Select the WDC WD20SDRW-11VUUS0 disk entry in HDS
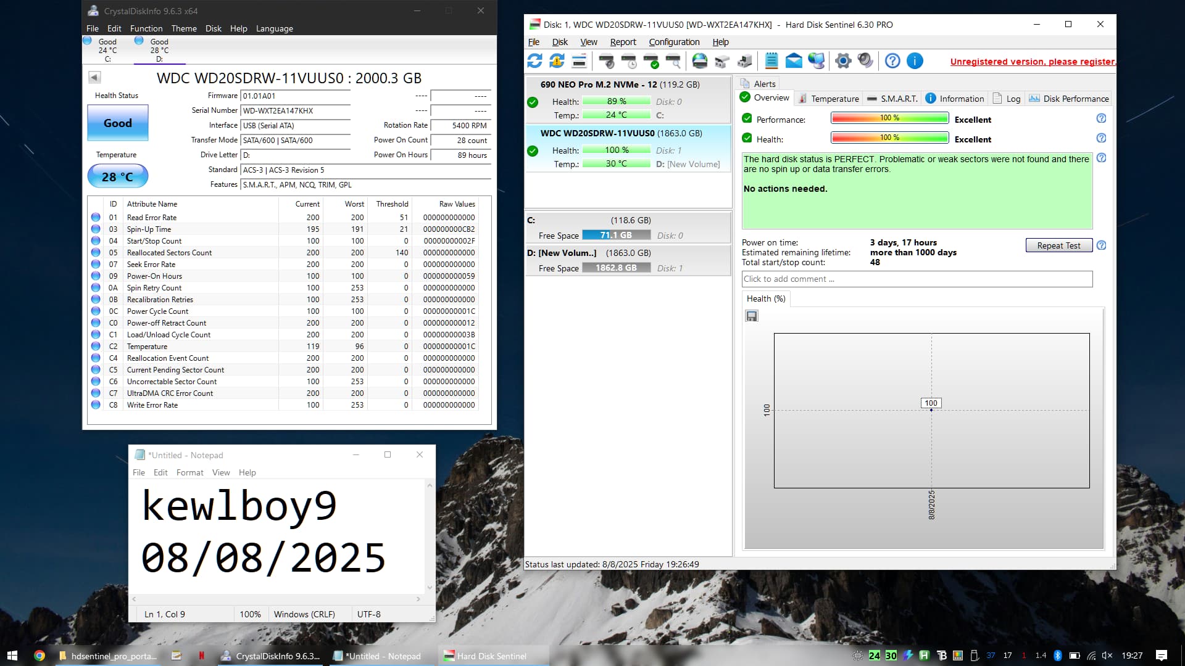Screen dimensions: 1185x666 [628, 148]
